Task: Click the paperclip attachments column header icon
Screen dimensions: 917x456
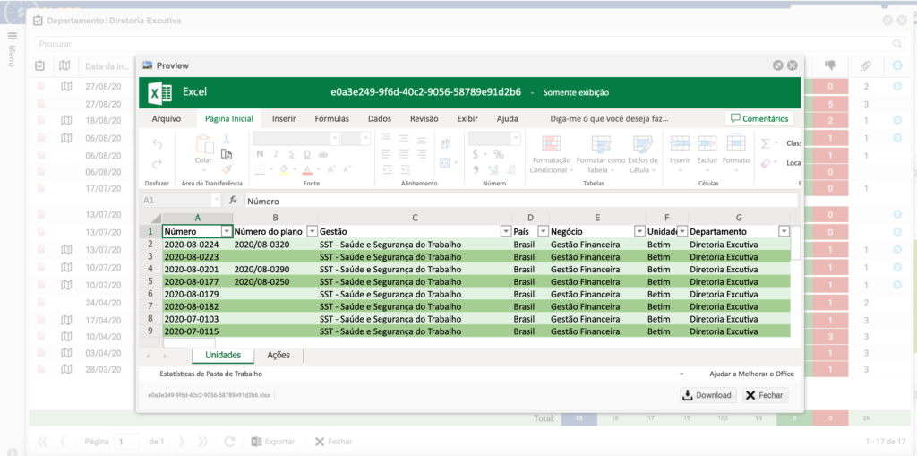Action: (866, 66)
